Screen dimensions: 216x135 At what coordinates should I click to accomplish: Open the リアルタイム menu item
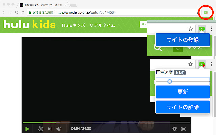(102, 25)
